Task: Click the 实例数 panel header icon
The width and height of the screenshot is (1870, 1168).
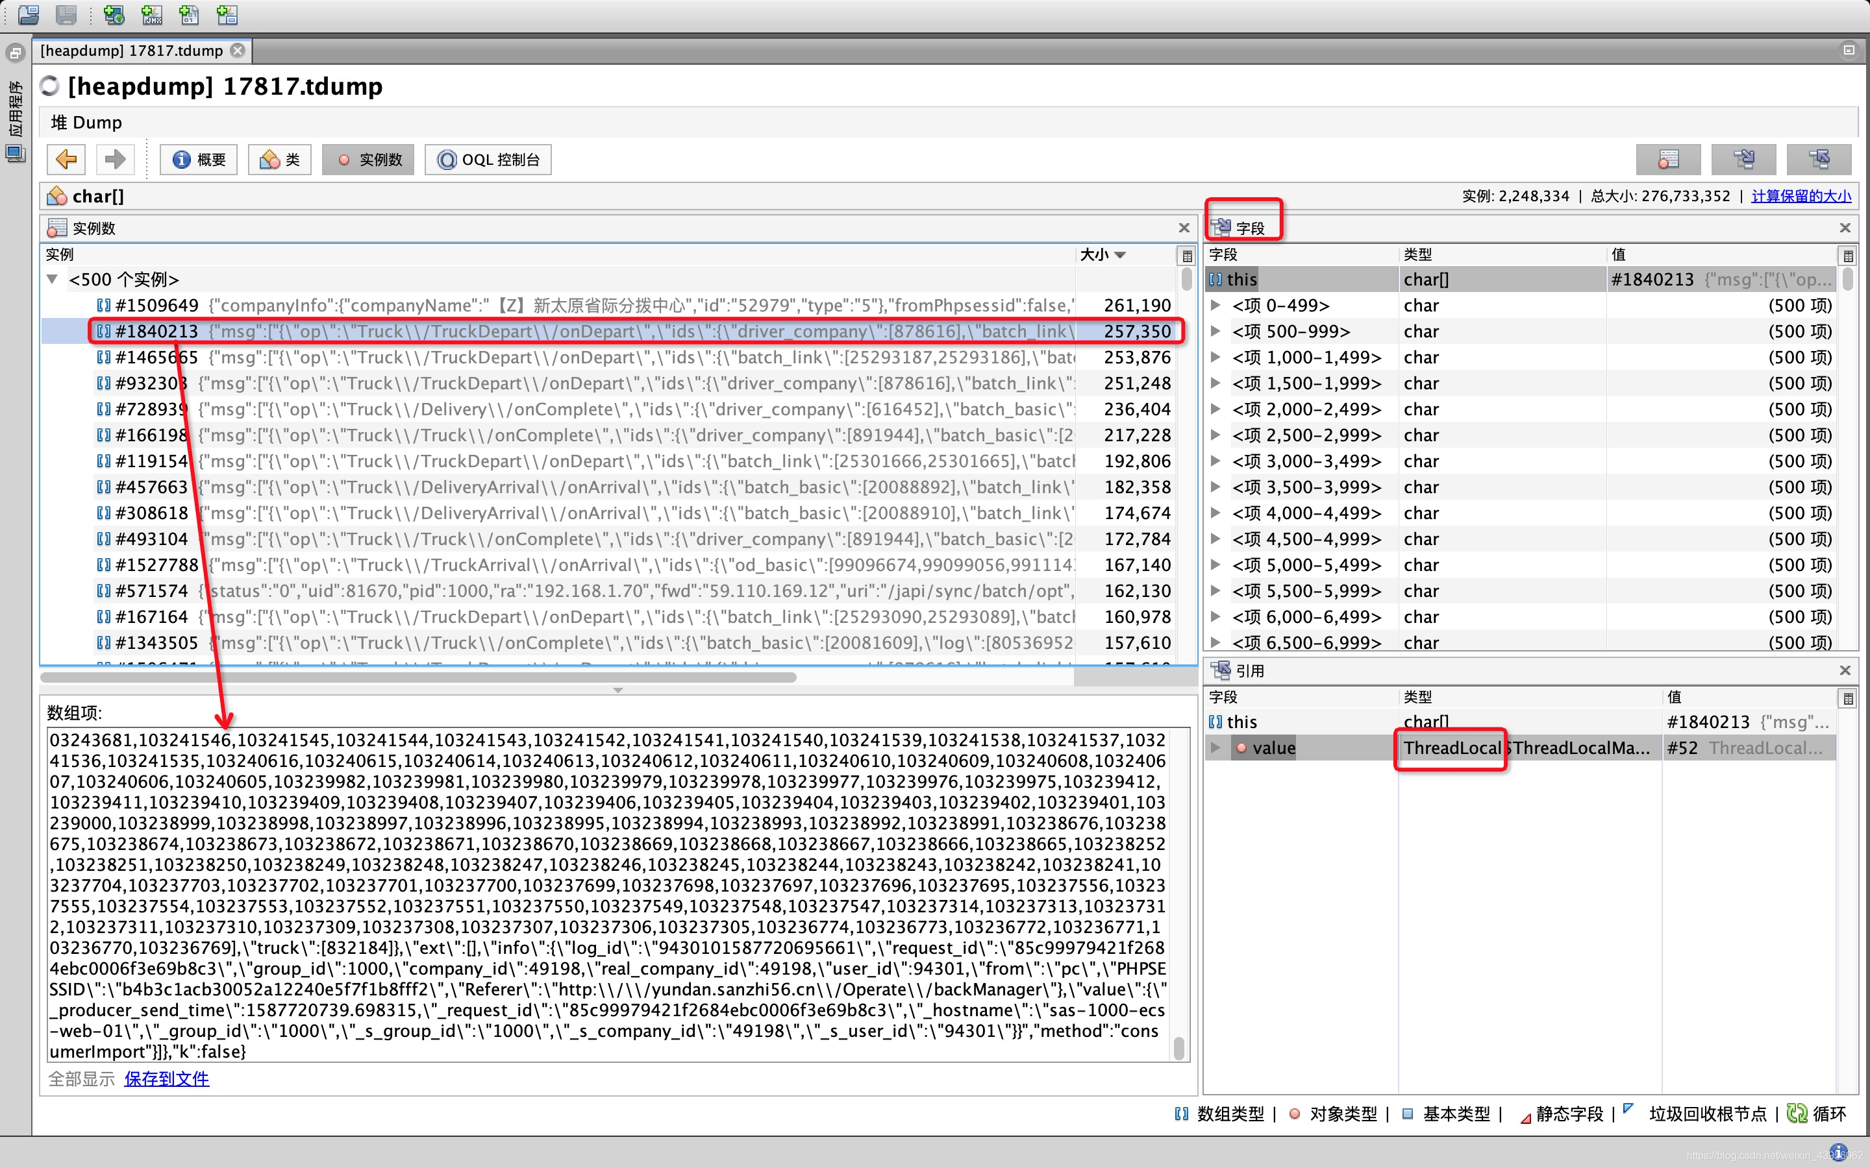Action: point(56,228)
